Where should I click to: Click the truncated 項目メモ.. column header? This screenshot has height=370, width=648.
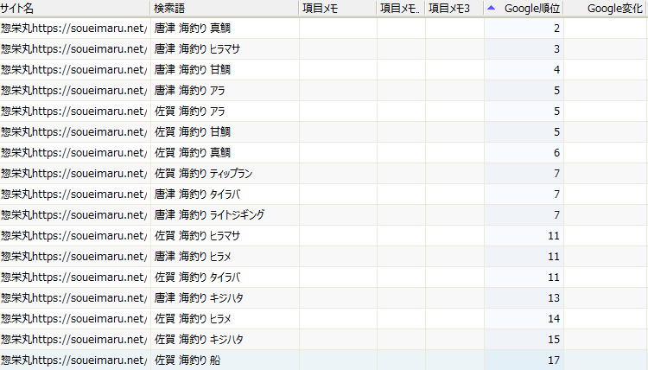[401, 9]
